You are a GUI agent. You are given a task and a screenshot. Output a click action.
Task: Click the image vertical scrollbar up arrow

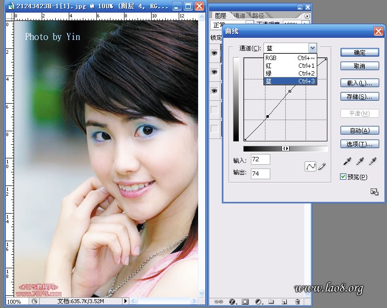[x=201, y=16]
